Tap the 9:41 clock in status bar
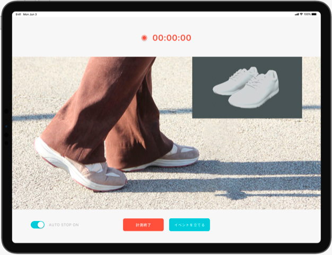 [19, 14]
